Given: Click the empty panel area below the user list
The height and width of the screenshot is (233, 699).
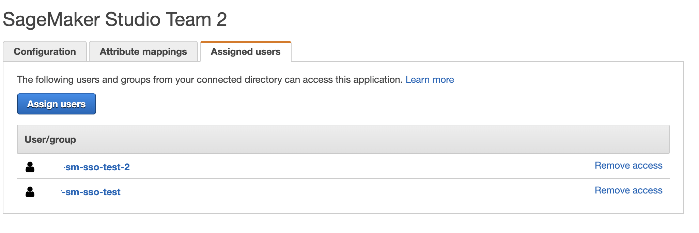Looking at the screenshot, I should click(x=341, y=206).
